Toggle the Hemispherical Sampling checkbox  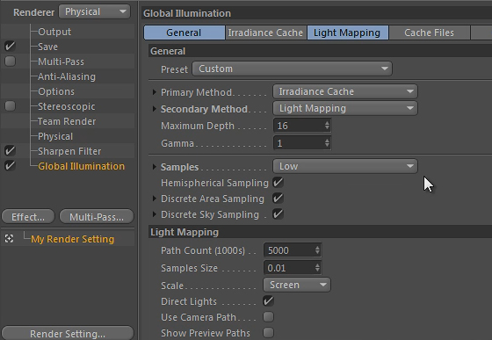(278, 183)
